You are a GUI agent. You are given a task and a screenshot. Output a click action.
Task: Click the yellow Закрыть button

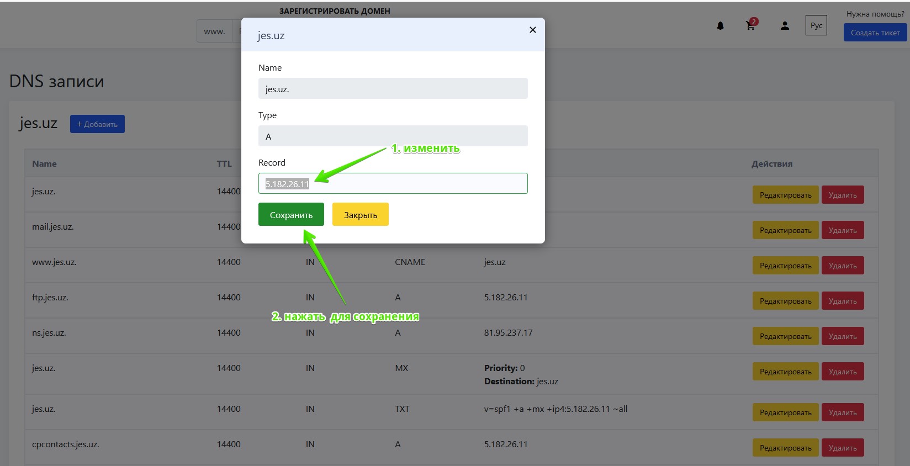[x=360, y=215]
